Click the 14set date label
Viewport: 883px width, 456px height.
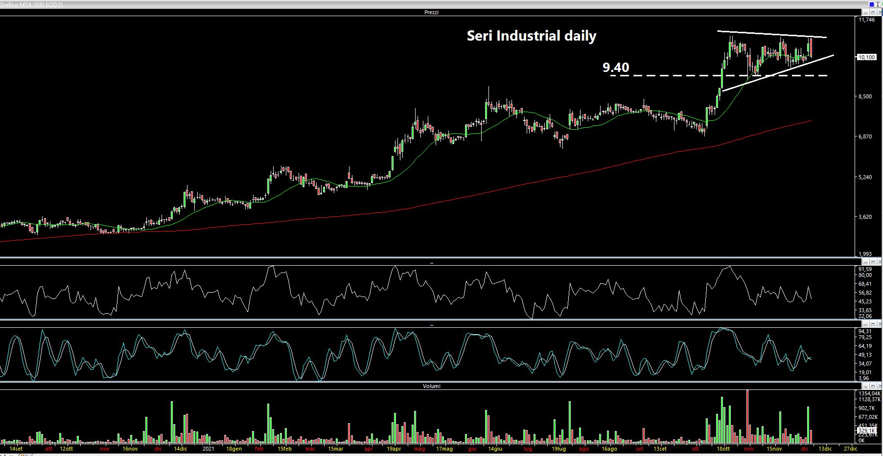pos(16,449)
